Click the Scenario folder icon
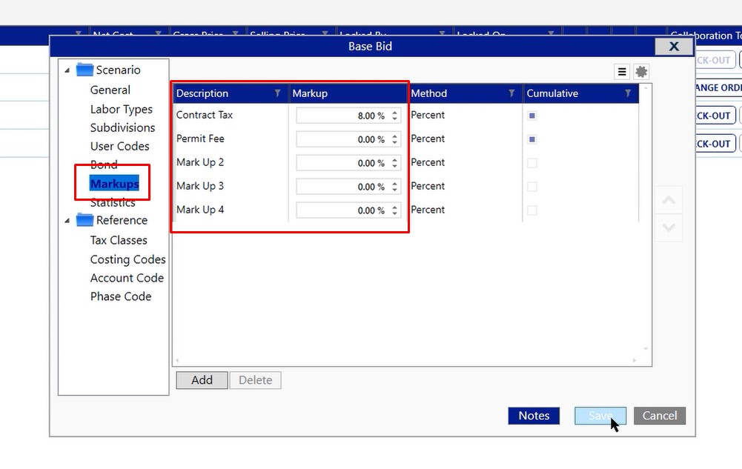 point(85,70)
